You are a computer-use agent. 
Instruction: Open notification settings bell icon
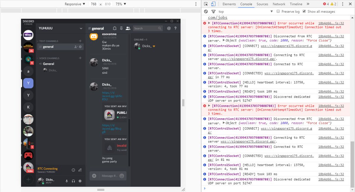(x=115, y=28)
